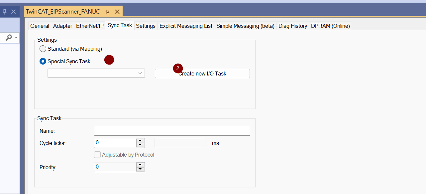Open the EtherNet/IP tab
This screenshot has width=426, height=194.
(x=90, y=26)
